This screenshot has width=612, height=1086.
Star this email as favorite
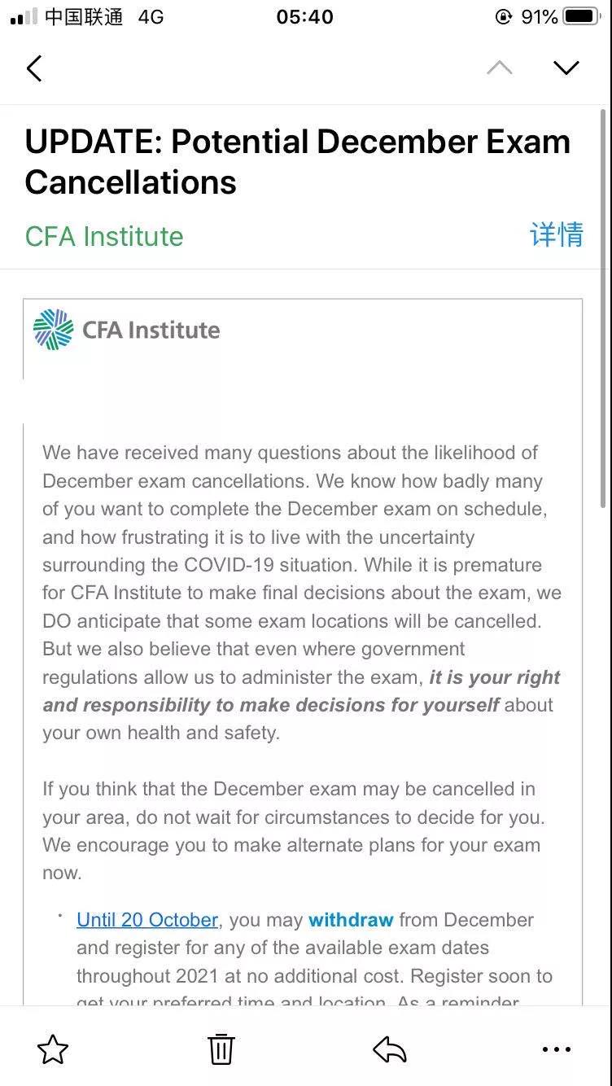[x=53, y=1049]
